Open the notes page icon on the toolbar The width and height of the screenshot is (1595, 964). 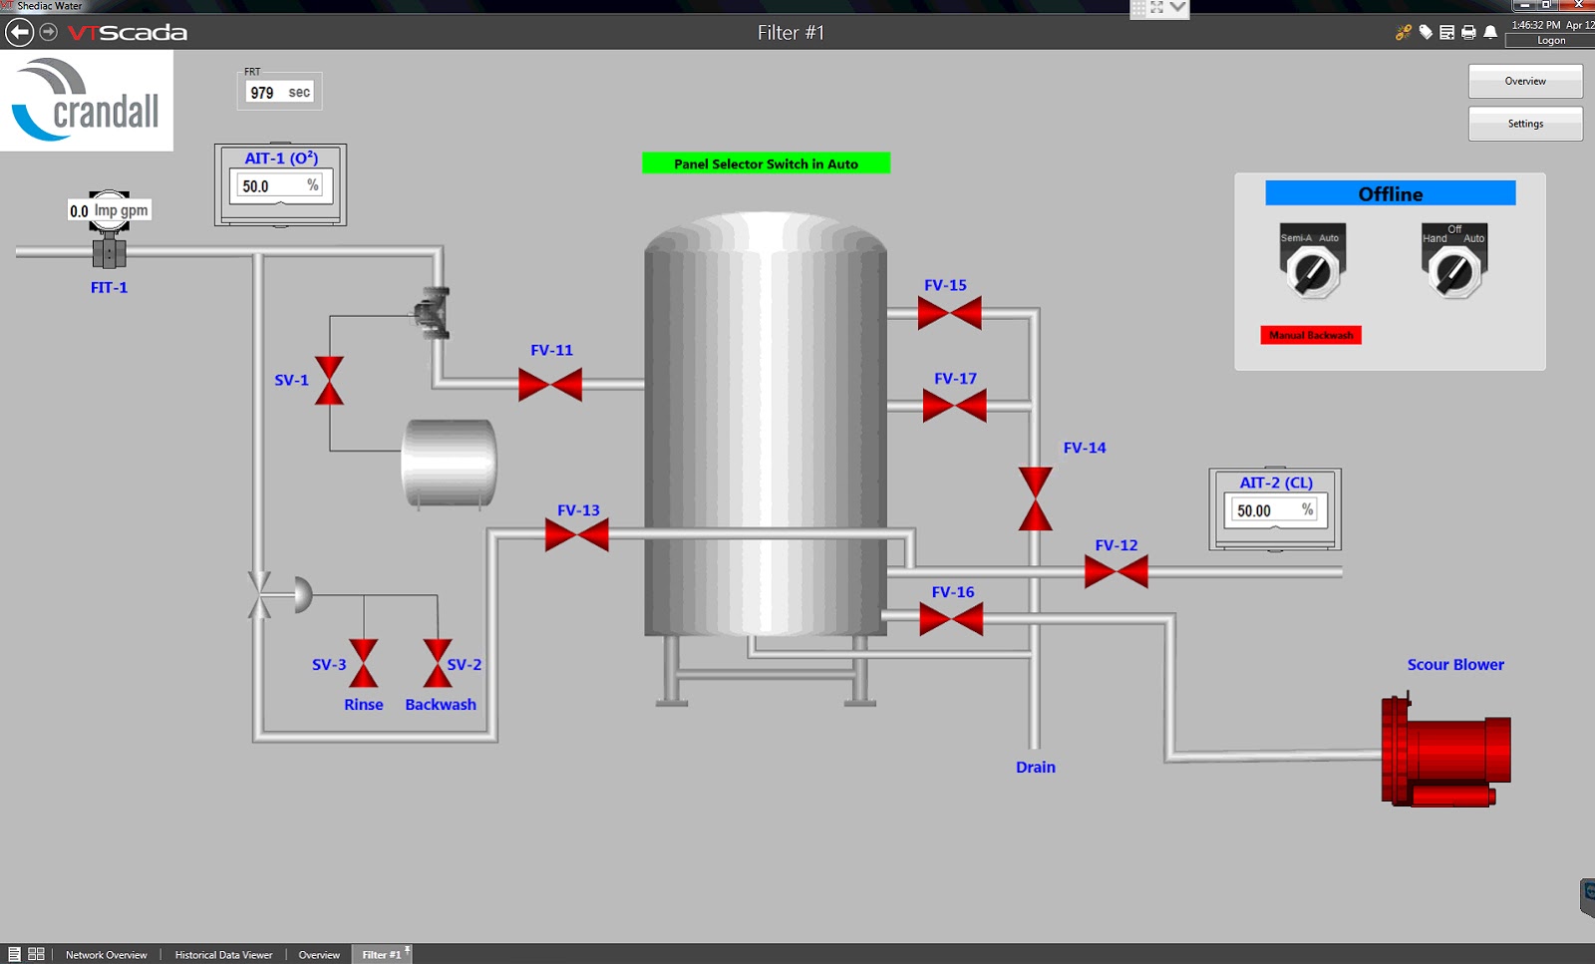tap(1445, 32)
